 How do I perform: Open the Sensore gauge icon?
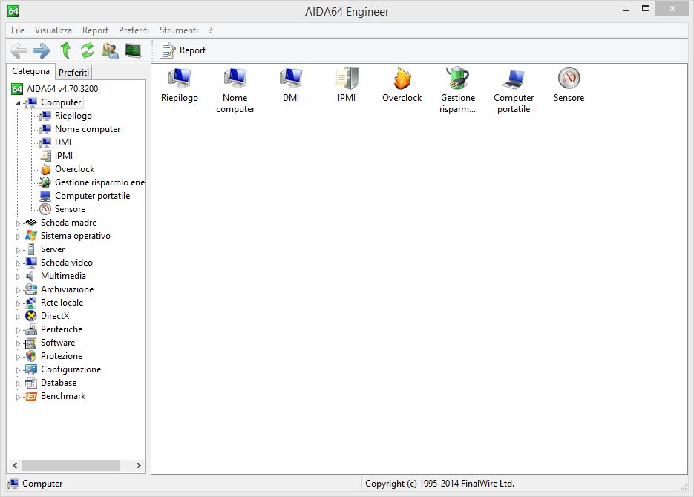pyautogui.click(x=569, y=79)
